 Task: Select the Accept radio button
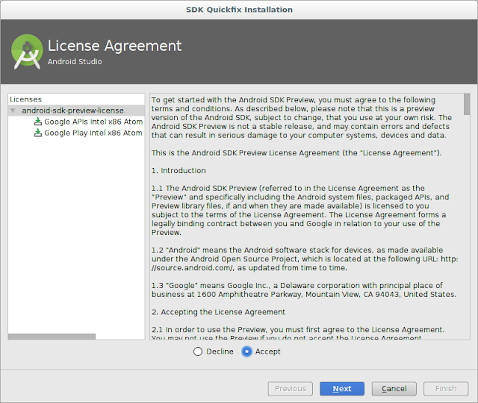[x=246, y=352]
